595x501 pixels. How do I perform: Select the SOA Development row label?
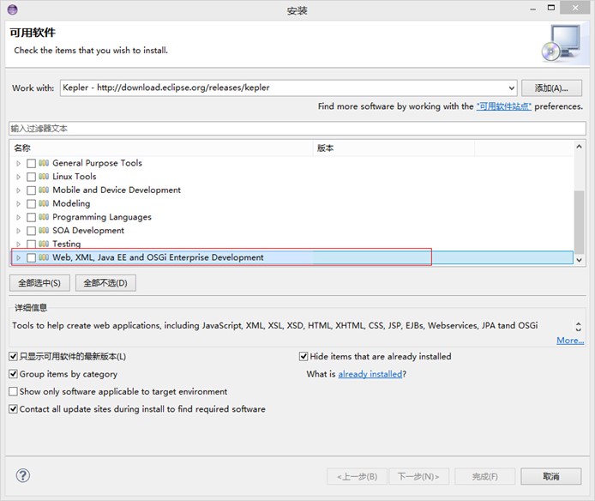pyautogui.click(x=88, y=231)
